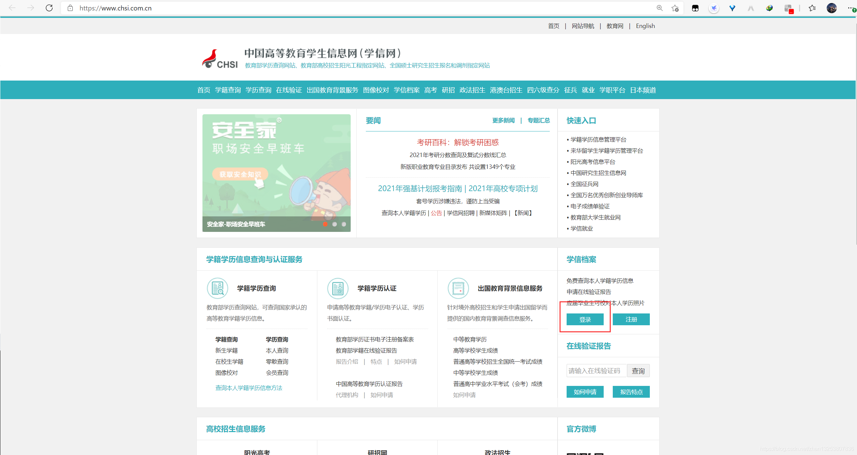The width and height of the screenshot is (857, 455).
Task: Open the 高考 section from the navigation bar
Action: (430, 90)
